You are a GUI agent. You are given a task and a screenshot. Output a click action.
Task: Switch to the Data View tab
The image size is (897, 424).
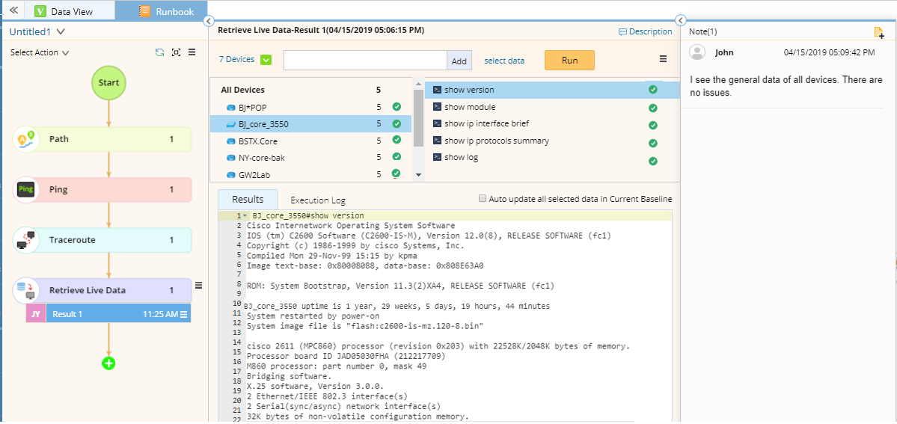(64, 11)
